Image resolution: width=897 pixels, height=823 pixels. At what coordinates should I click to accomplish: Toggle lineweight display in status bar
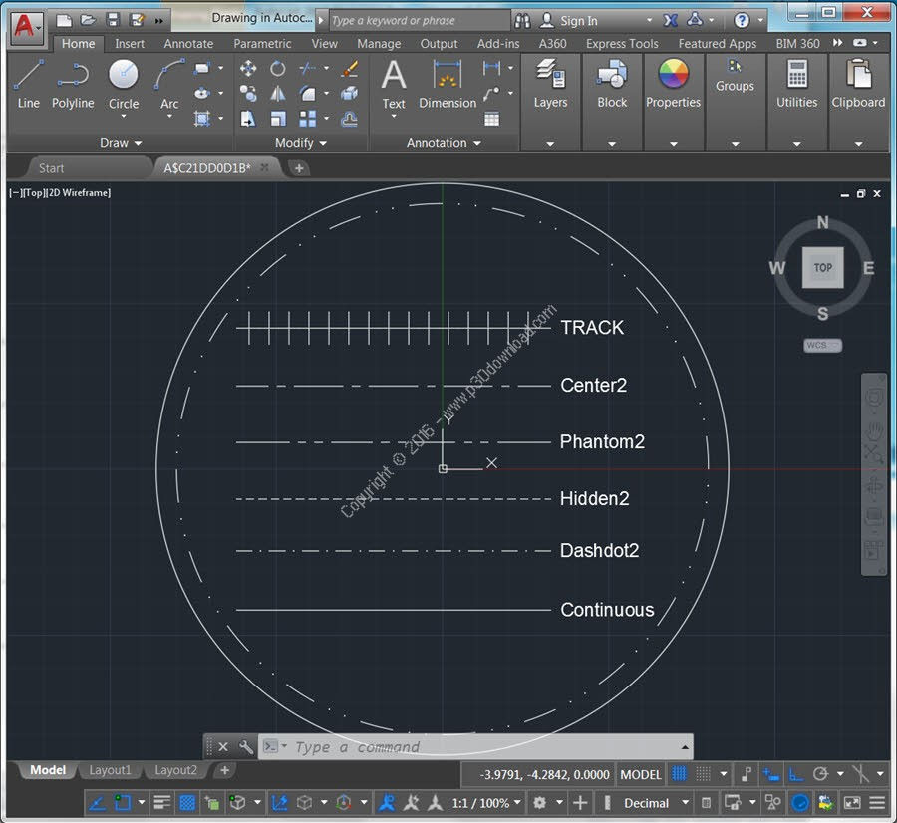pos(161,803)
